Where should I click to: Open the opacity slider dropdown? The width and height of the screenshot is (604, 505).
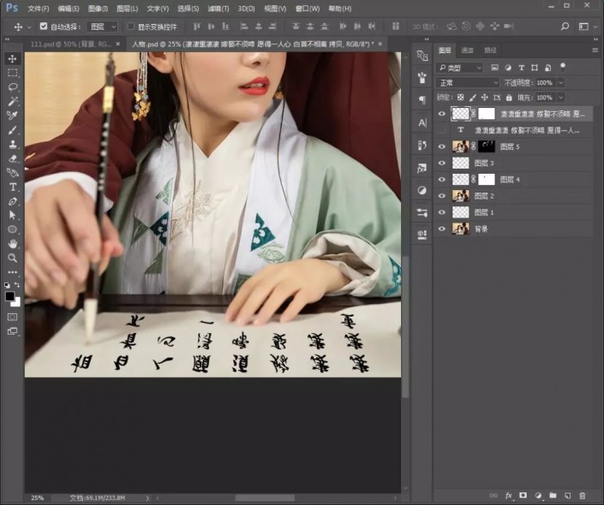(561, 83)
